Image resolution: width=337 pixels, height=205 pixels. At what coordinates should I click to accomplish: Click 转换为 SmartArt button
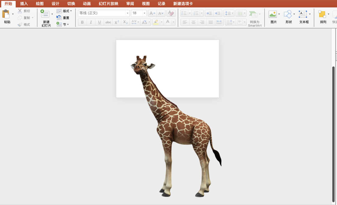pos(255,19)
